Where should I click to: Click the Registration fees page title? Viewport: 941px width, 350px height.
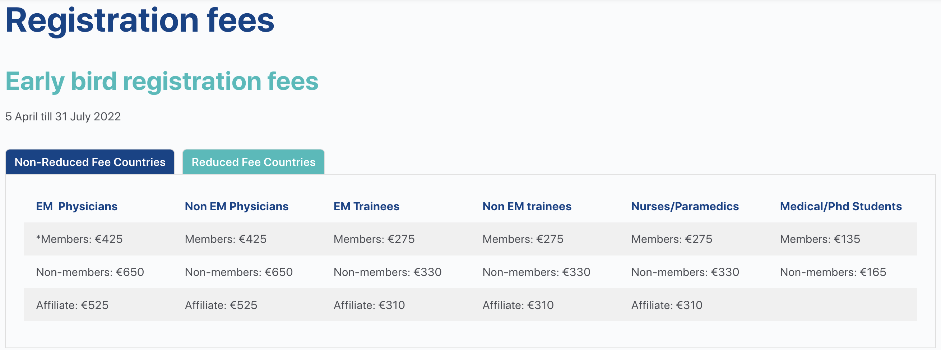(140, 20)
